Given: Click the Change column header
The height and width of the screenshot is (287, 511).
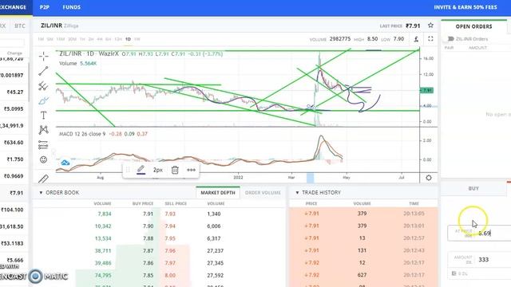Looking at the screenshot, I should pos(14,53).
